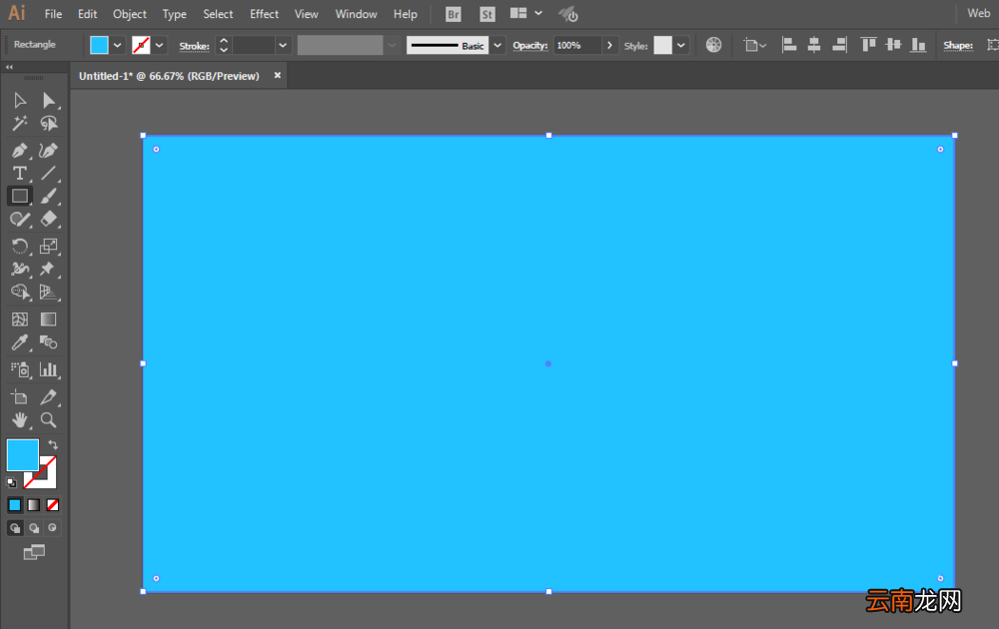Expand opacity slider arrow
The height and width of the screenshot is (629, 999).
coord(609,45)
